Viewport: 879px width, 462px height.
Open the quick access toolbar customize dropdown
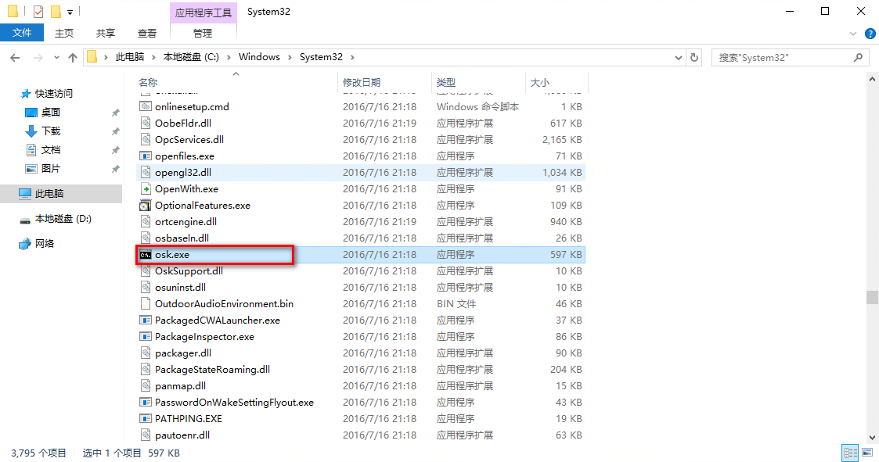click(70, 12)
